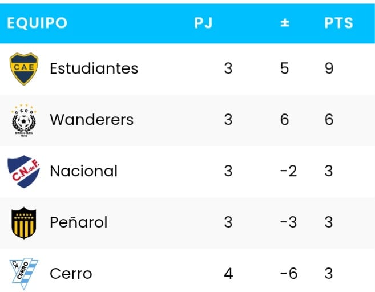Open the Estudiantes team name
This screenshot has height=292, width=375.
pyautogui.click(x=94, y=68)
